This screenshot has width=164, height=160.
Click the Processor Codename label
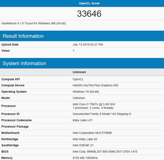(16, 120)
